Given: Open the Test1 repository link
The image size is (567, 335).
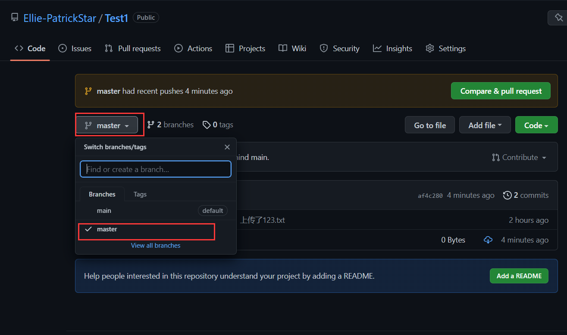Looking at the screenshot, I should [116, 18].
